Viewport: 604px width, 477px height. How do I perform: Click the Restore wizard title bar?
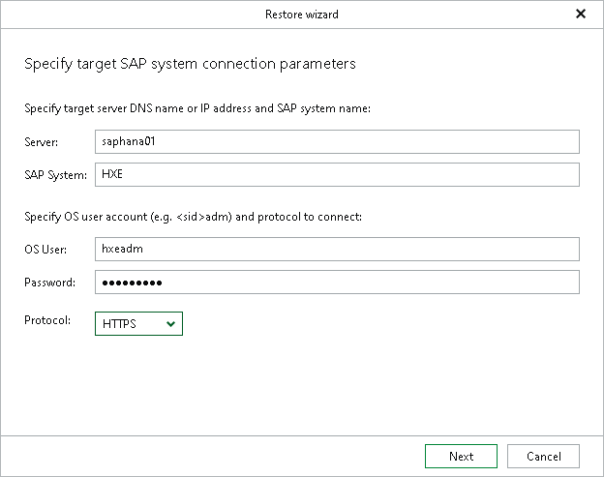click(301, 15)
